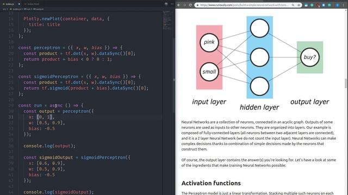The image size is (348, 195).
Task: Click 'const run = async' code line
Action: (51, 106)
